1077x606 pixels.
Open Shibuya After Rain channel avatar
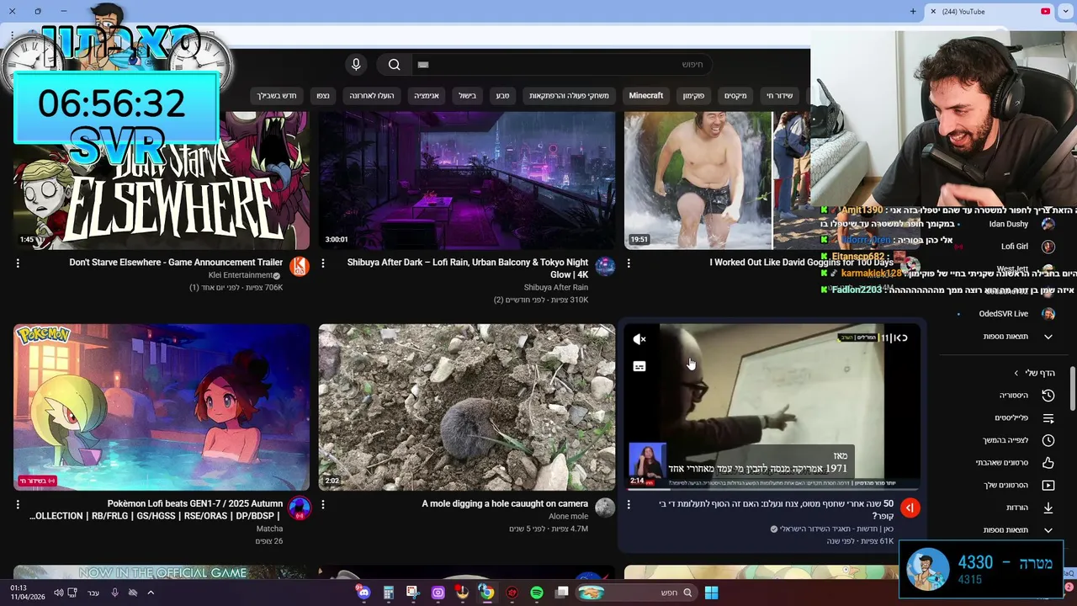[605, 267]
